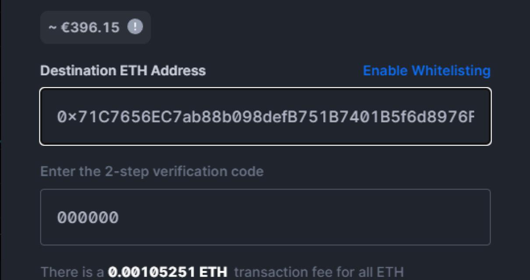
Task: Enable Whitelisting for destination addresses
Action: coord(426,70)
